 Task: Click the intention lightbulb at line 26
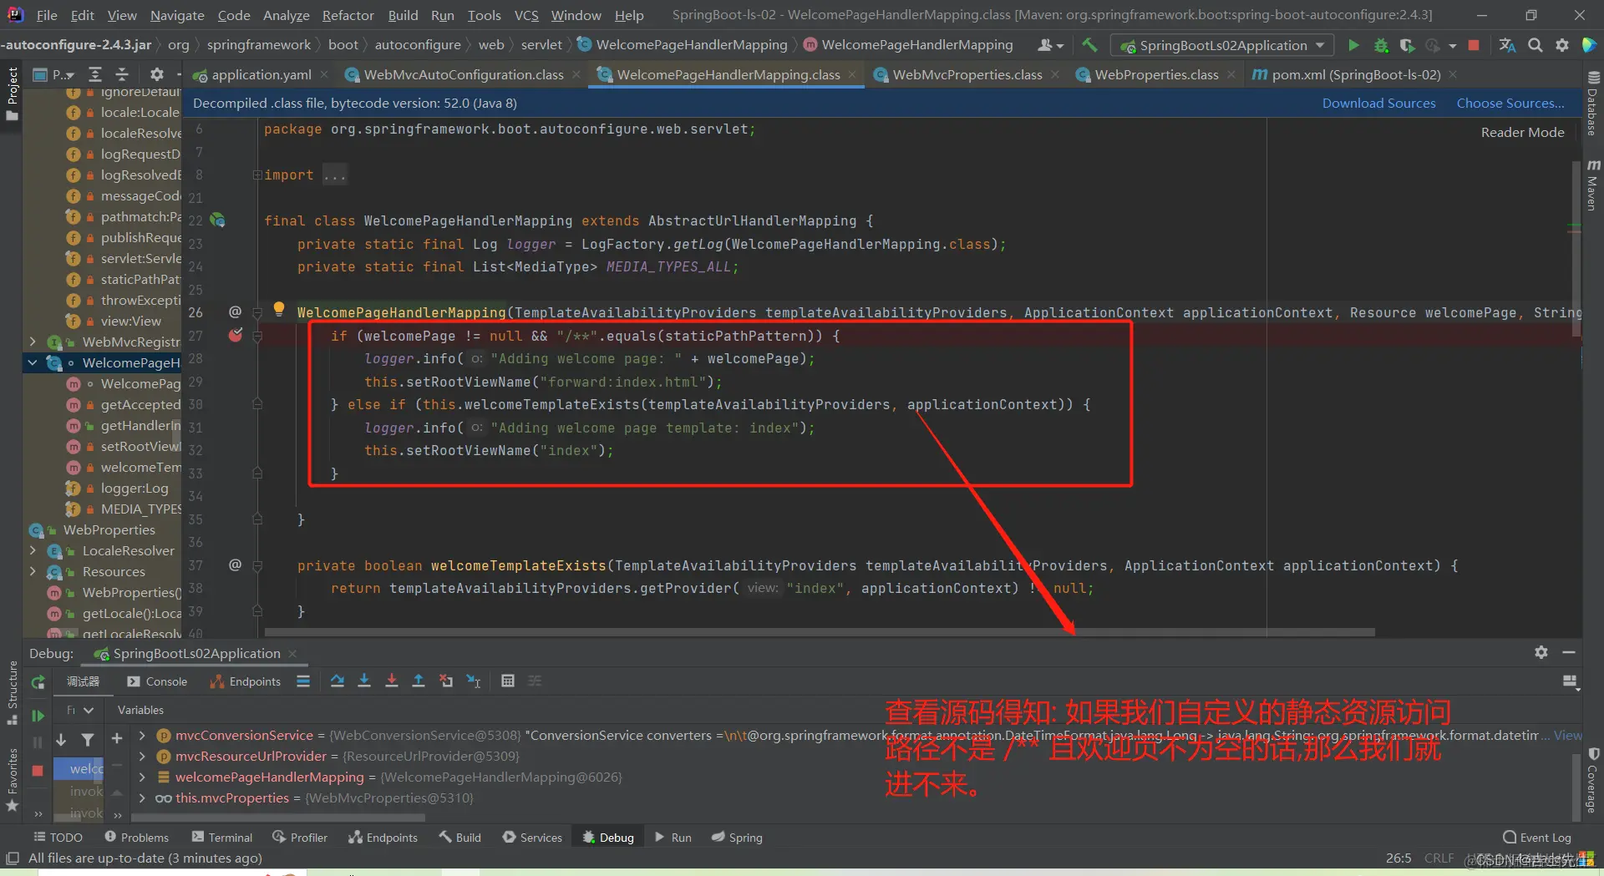point(279,309)
